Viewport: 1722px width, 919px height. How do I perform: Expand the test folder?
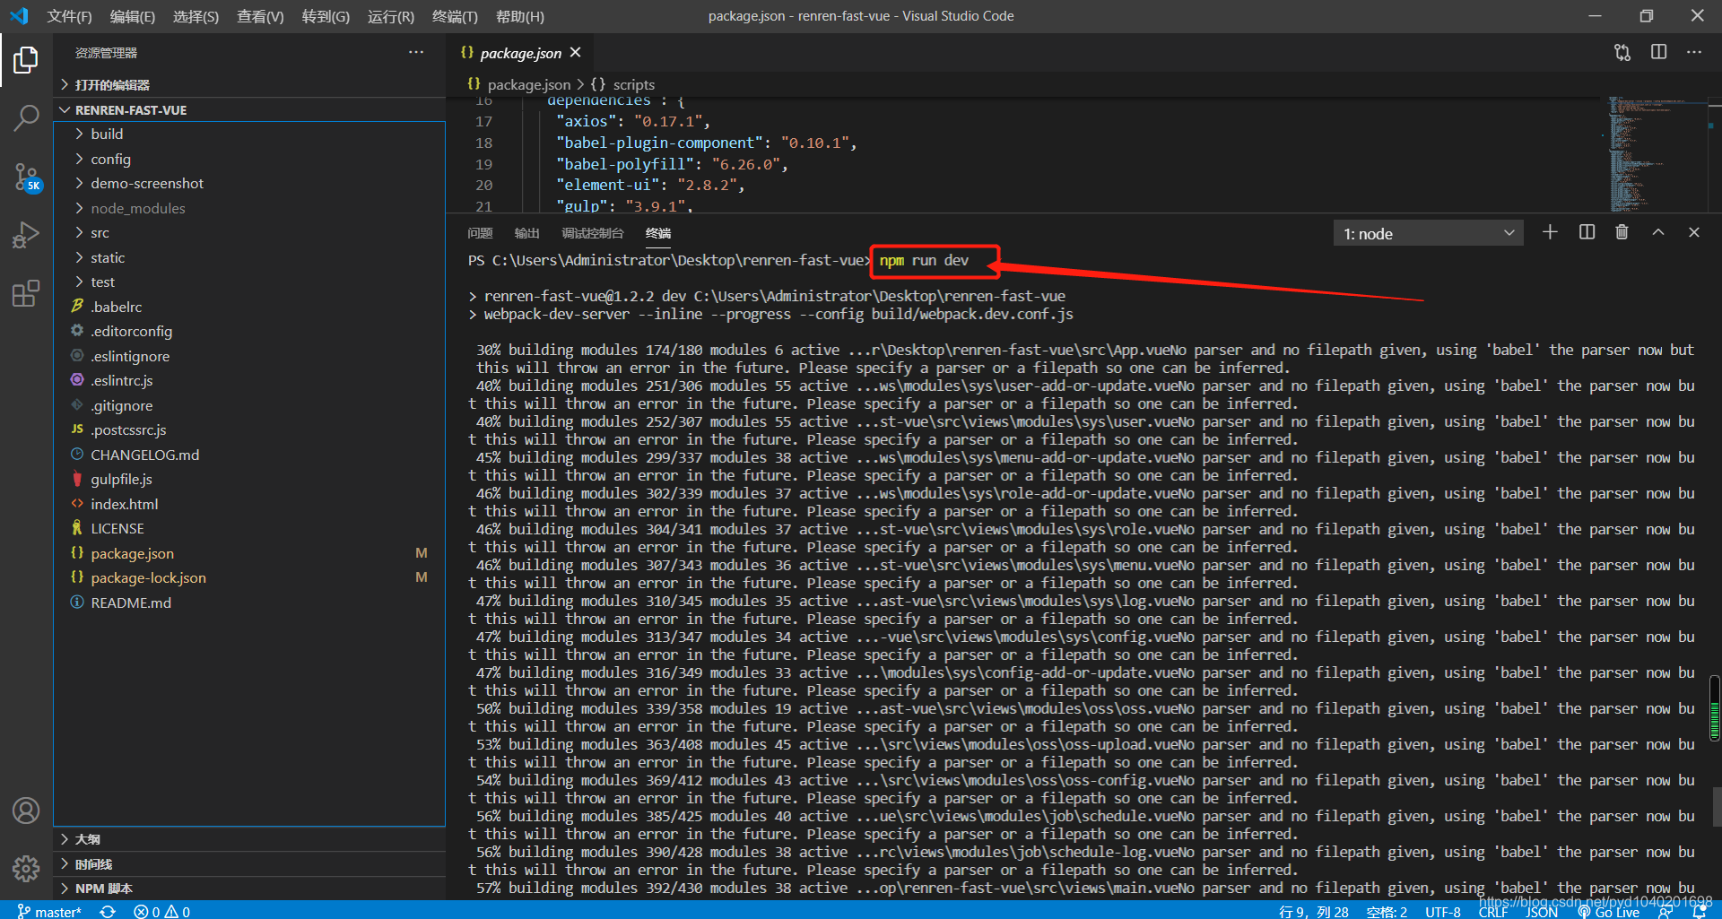(x=249, y=282)
